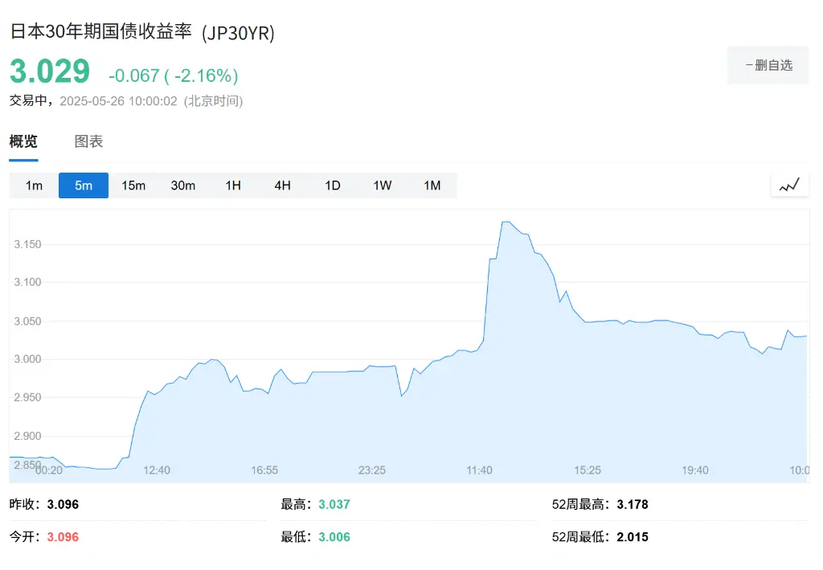The image size is (823, 570).
Task: Select the 1D daily interval
Action: point(333,185)
